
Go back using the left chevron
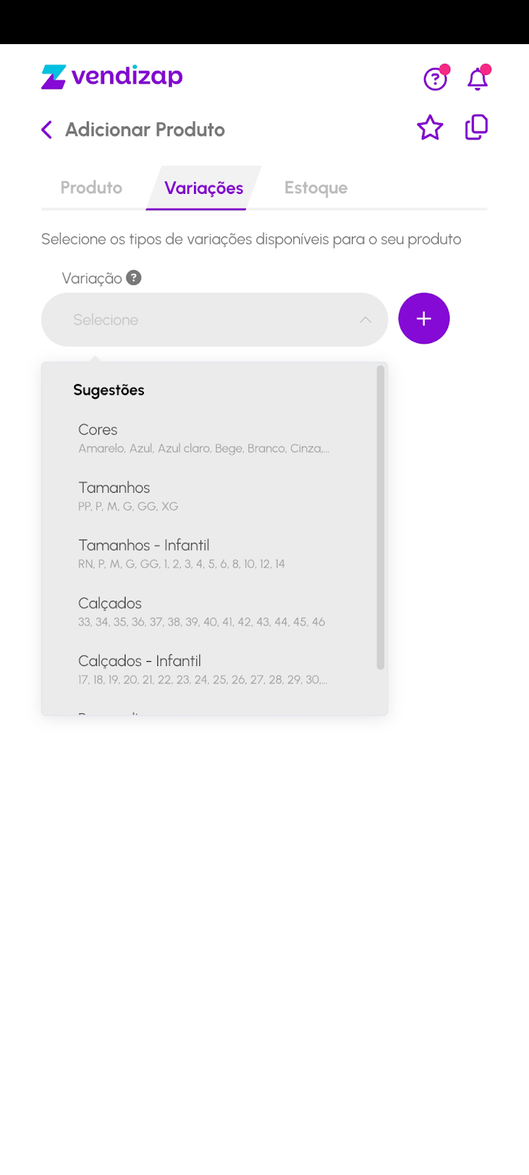(47, 130)
